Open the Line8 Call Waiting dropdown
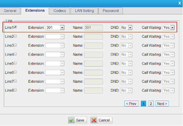The image size is (183, 126). [168, 91]
